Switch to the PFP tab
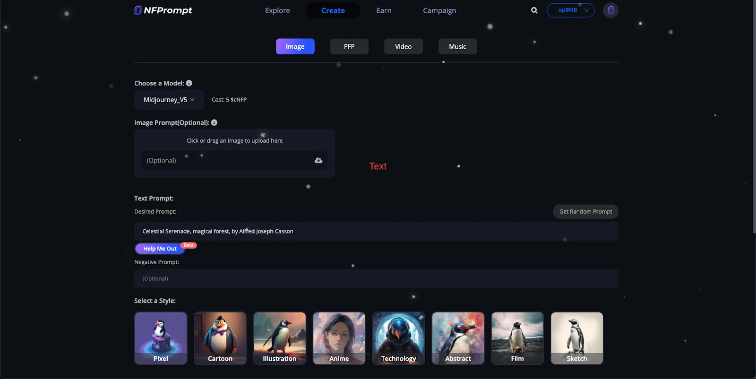Screen dimensions: 756x379 point(349,47)
